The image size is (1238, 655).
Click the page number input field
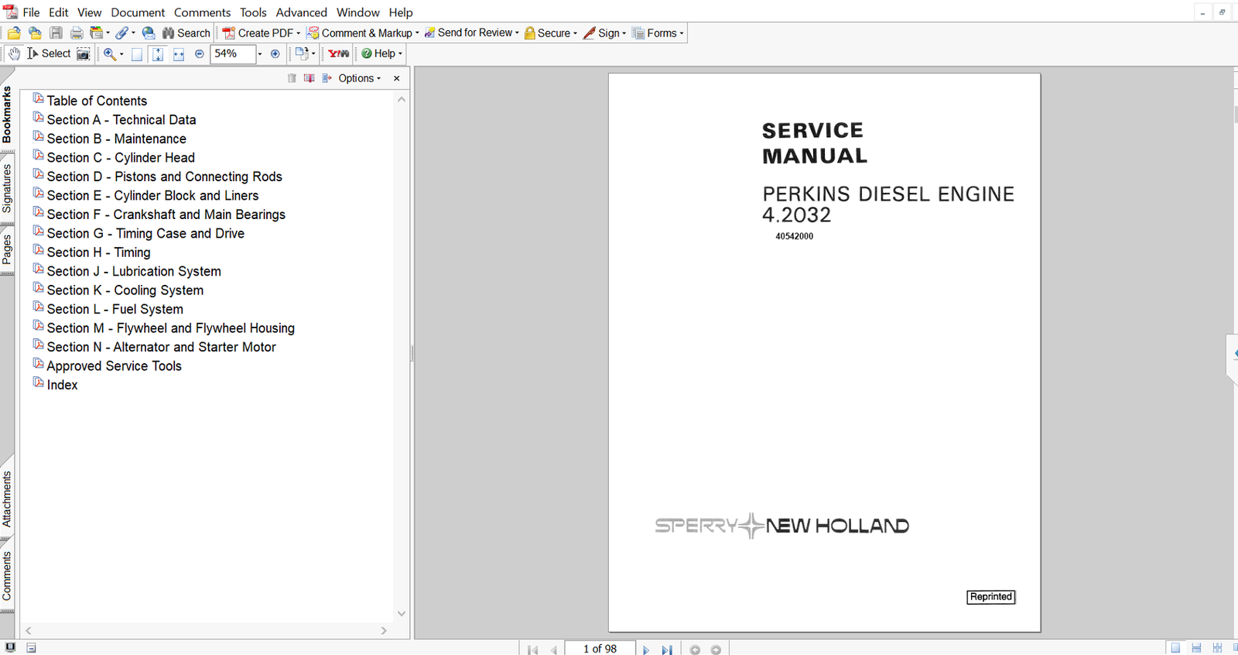tap(600, 649)
